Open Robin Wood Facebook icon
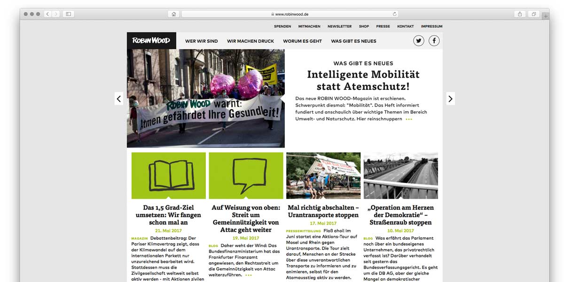This screenshot has height=282, width=564. 434,41
